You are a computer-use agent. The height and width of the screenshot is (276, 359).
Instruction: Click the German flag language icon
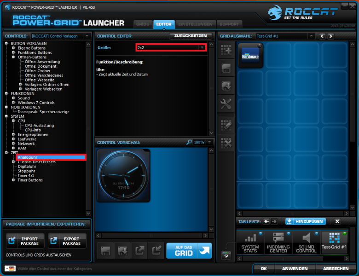pyautogui.click(x=10, y=269)
